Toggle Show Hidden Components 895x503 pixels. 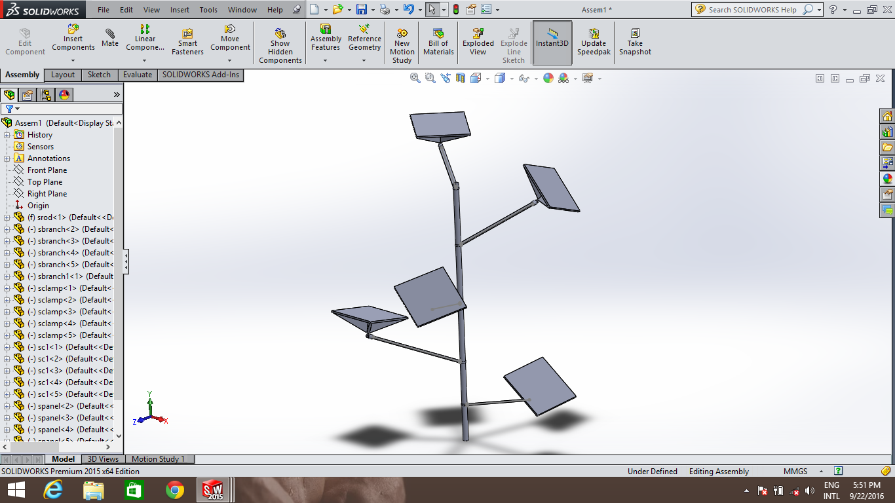[280, 46]
